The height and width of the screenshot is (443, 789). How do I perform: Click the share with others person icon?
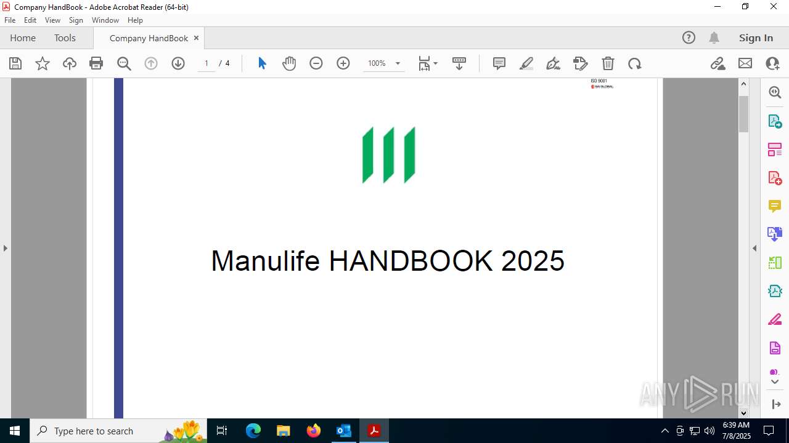pyautogui.click(x=772, y=63)
